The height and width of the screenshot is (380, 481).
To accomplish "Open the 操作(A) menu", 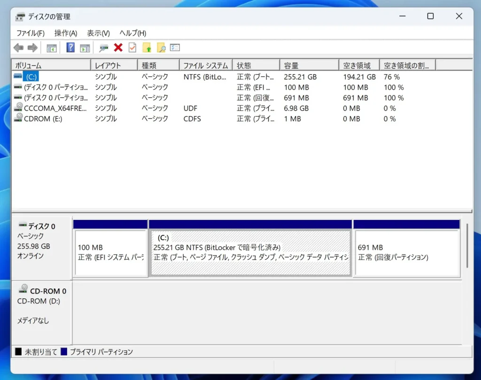I will (x=66, y=33).
